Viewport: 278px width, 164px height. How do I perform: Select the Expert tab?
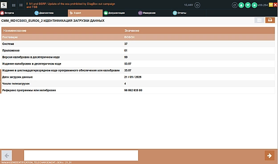[85, 13]
